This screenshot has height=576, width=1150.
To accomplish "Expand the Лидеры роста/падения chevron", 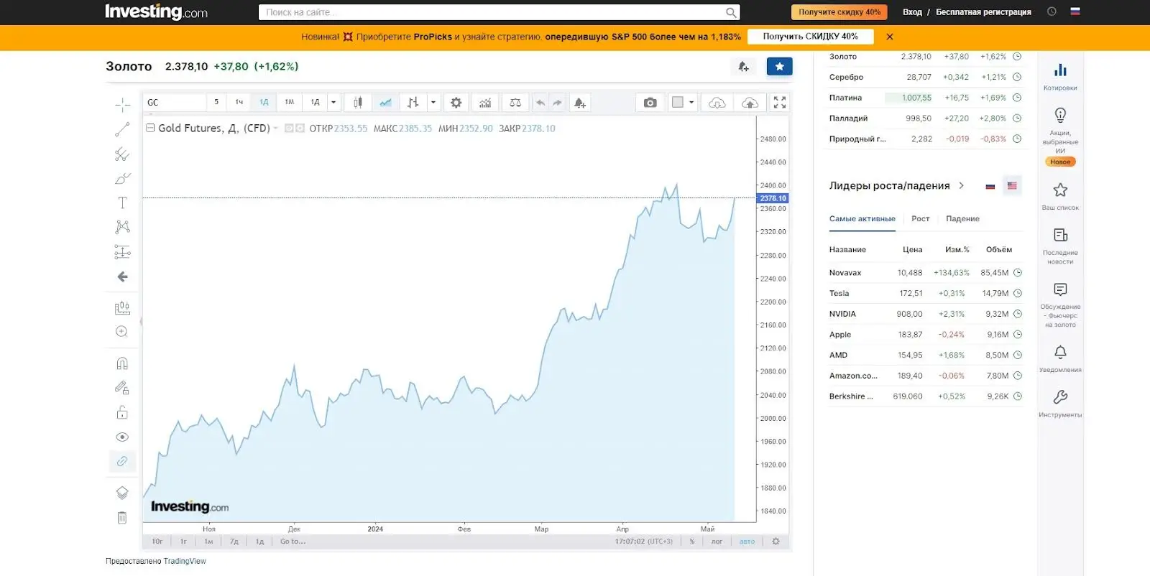I will 962,185.
